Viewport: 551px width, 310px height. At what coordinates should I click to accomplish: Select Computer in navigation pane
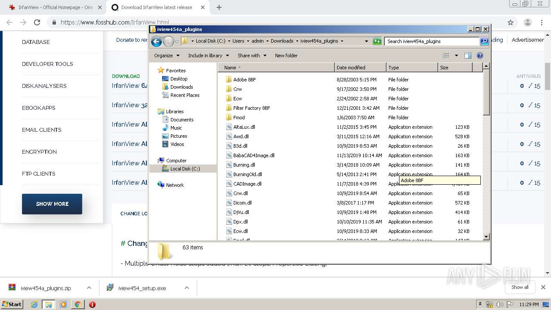point(176,161)
